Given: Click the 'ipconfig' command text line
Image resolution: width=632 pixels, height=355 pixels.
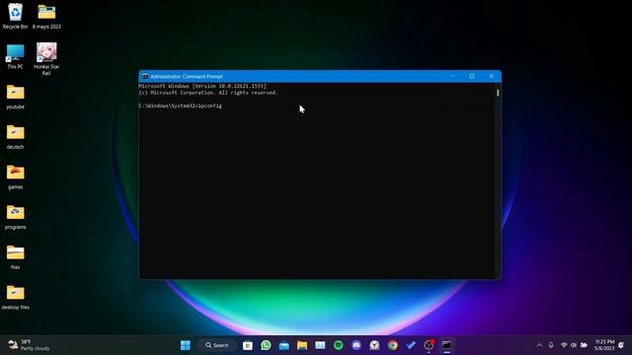Looking at the screenshot, I should [181, 106].
